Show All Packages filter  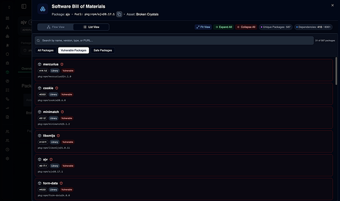[x=46, y=50]
